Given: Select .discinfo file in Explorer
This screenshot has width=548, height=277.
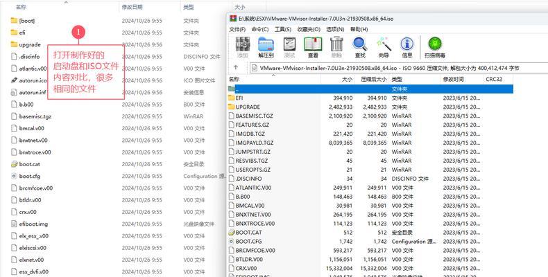Looking at the screenshot, I should click(x=25, y=57).
